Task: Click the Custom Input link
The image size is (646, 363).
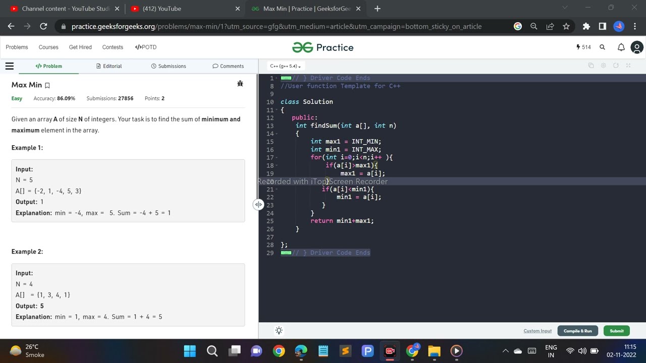Action: pyautogui.click(x=537, y=331)
